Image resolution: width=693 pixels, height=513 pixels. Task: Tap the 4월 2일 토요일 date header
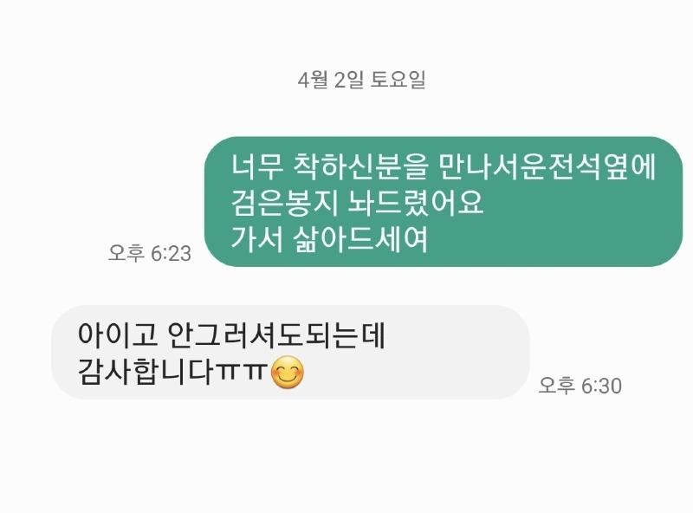pos(361,80)
